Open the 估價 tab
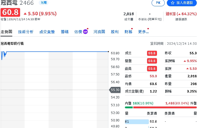This screenshot has height=128, width=198. coord(78,32)
